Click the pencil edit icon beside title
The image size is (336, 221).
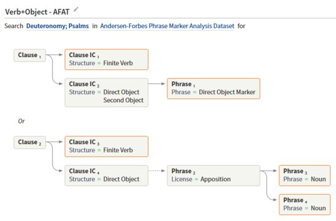[76, 9]
